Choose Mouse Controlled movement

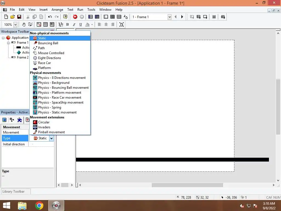click(x=60, y=53)
